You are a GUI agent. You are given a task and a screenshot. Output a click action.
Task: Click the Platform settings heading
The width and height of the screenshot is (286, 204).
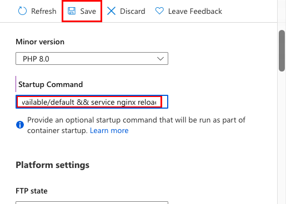click(52, 165)
